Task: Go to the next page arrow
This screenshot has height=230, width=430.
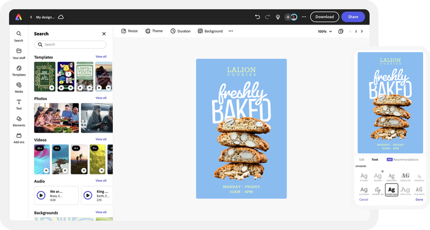Action: click(x=362, y=31)
